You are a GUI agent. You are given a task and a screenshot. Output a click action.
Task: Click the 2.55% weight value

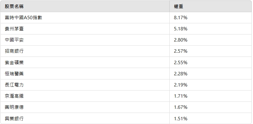point(181,62)
